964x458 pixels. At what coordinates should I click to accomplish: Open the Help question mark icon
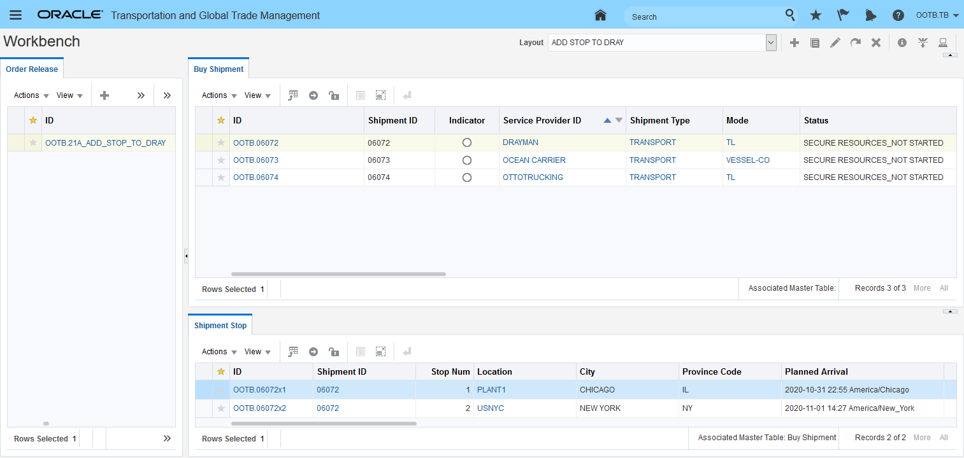(x=898, y=15)
